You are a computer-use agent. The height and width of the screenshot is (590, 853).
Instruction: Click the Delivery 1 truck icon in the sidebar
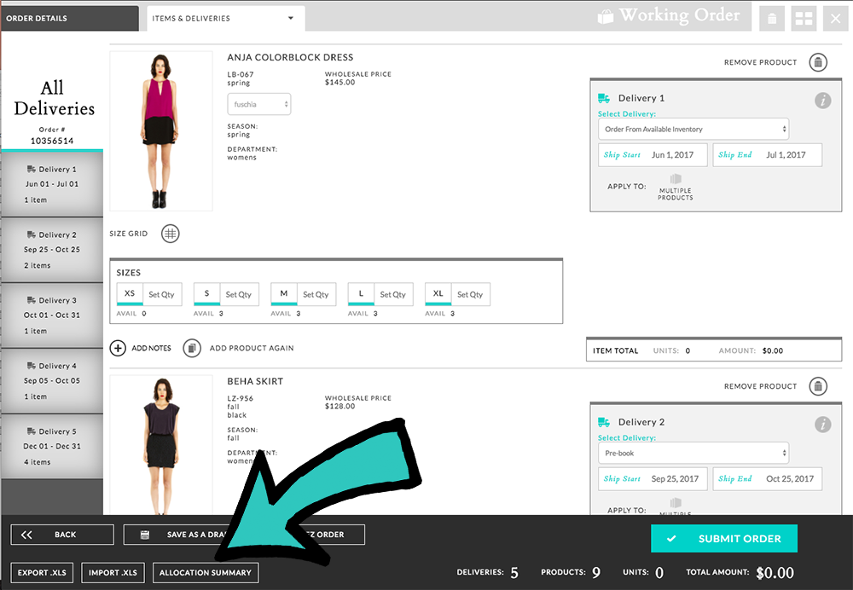click(32, 169)
